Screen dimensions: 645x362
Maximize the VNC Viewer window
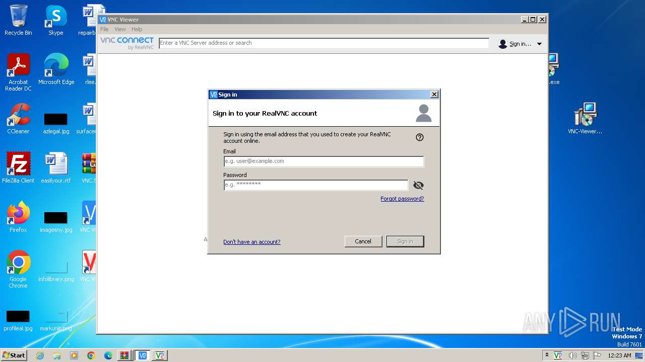533,20
